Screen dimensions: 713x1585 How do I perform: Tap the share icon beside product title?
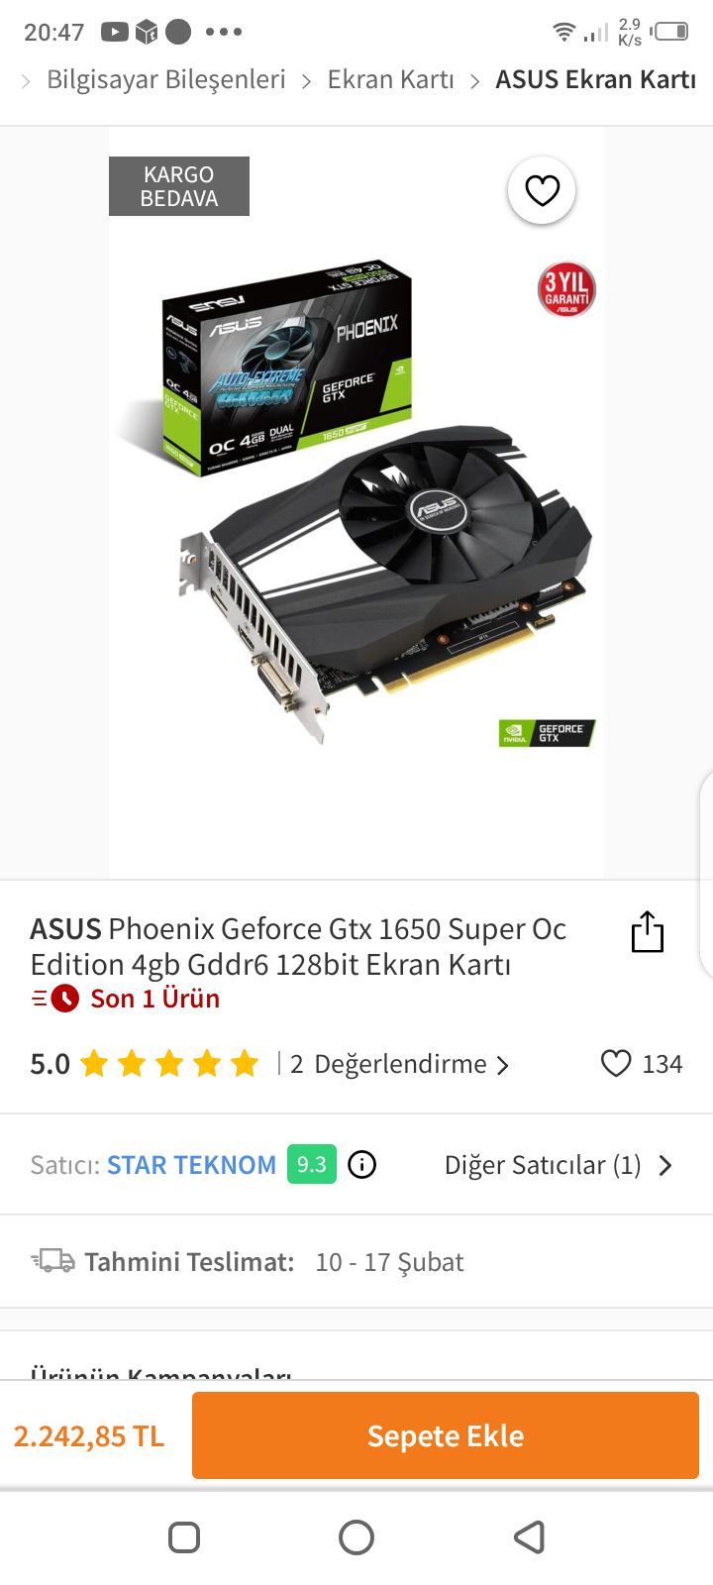pyautogui.click(x=648, y=931)
